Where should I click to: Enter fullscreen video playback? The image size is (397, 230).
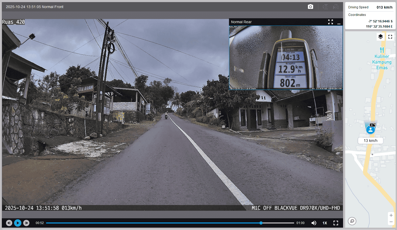(x=336, y=223)
